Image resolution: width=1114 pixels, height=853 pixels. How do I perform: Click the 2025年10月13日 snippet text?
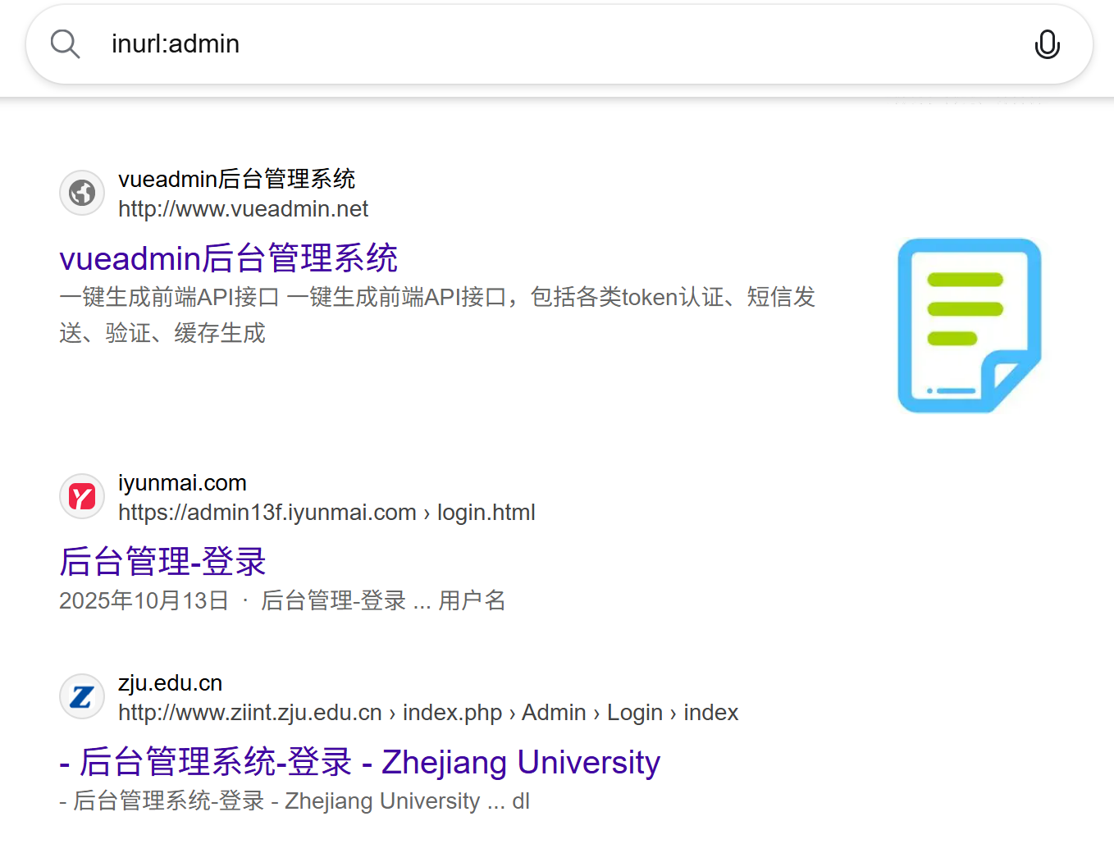coord(282,600)
